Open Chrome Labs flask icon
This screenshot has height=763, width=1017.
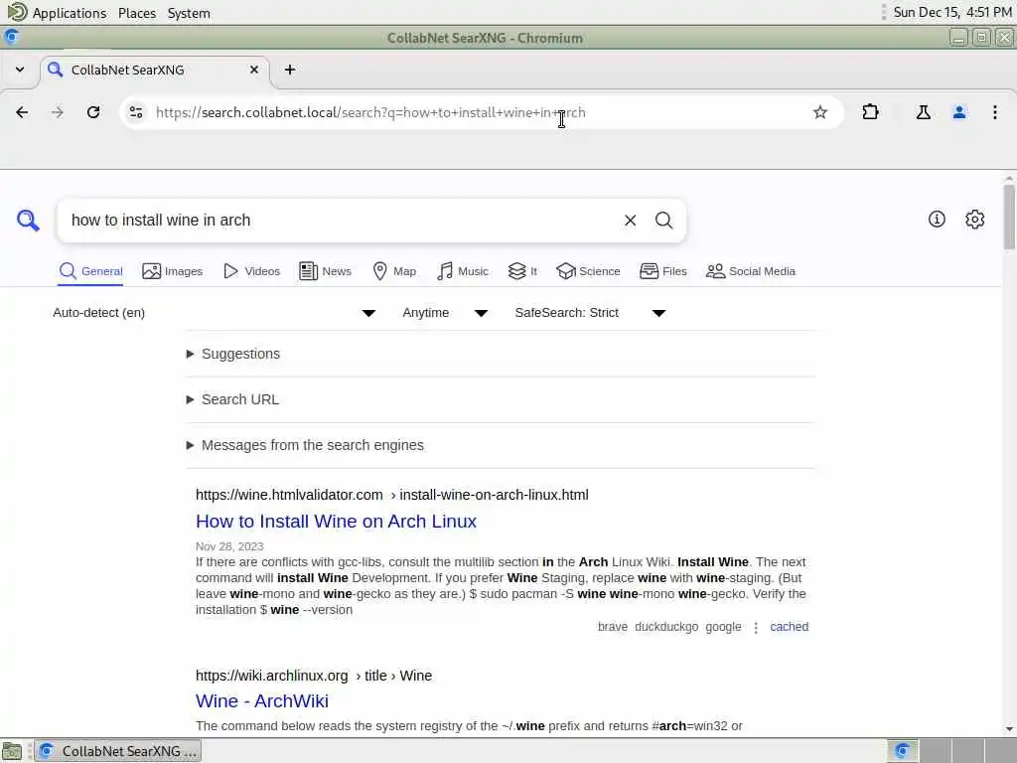click(923, 112)
